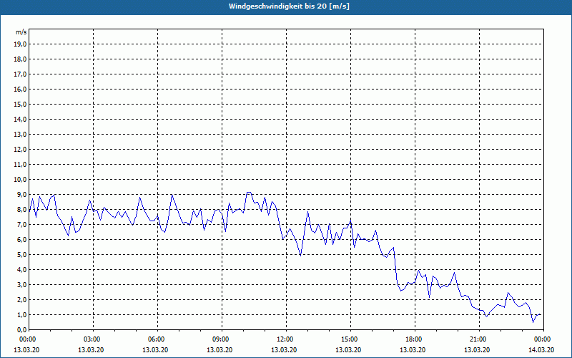Click the sharp drop in the curve before 18:00

tap(395, 266)
